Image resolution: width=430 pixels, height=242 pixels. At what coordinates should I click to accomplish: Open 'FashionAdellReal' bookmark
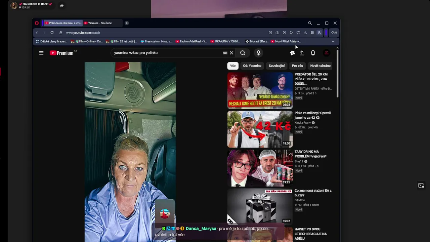click(x=191, y=41)
